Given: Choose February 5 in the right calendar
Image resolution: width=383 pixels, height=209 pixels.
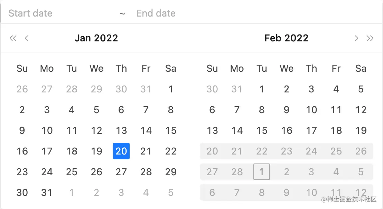Looking at the screenshot, I should (x=361, y=89).
